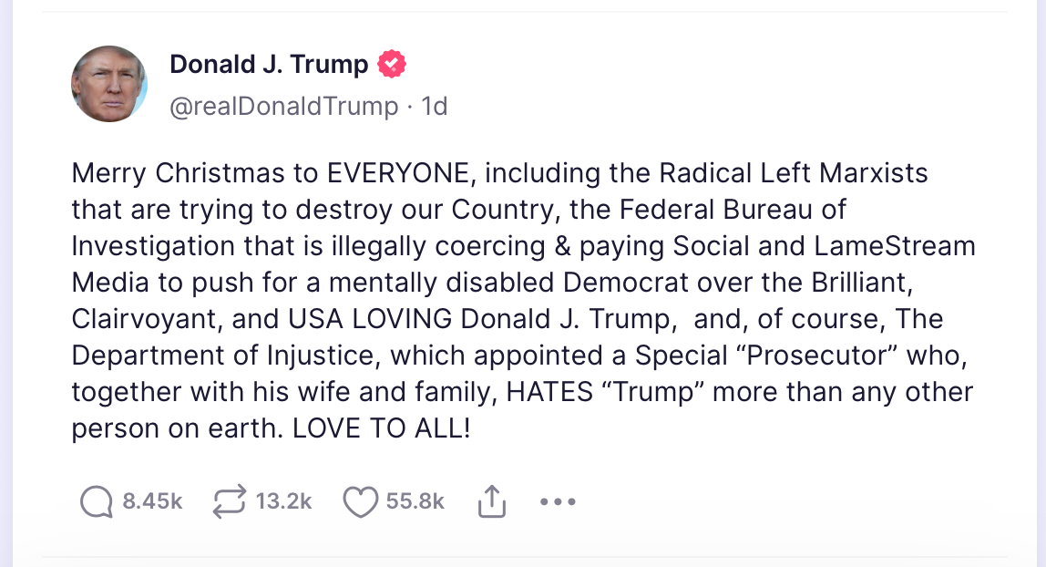
Task: Click the red verified badge checkmark
Action: click(392, 65)
